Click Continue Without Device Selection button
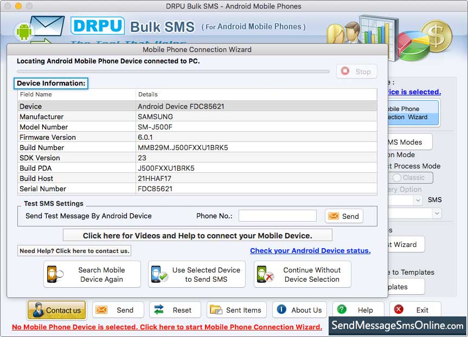The width and height of the screenshot is (468, 337). (303, 274)
